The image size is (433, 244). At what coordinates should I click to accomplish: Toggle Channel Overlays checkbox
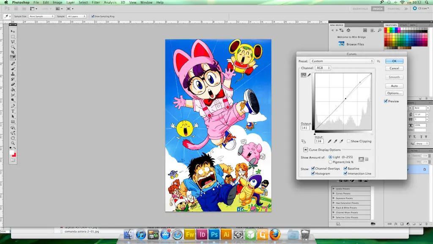click(x=313, y=169)
